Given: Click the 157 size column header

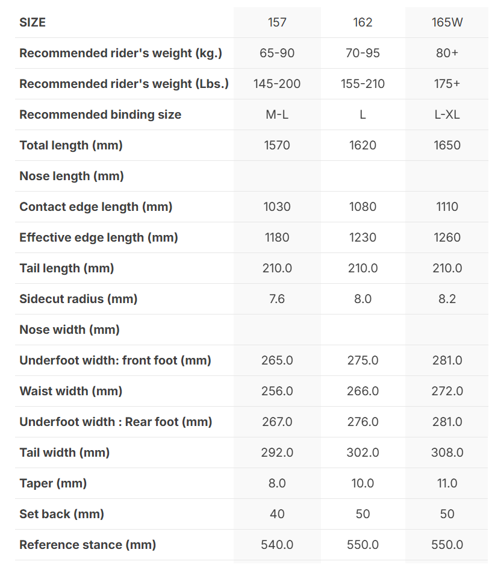Looking at the screenshot, I should (277, 22).
